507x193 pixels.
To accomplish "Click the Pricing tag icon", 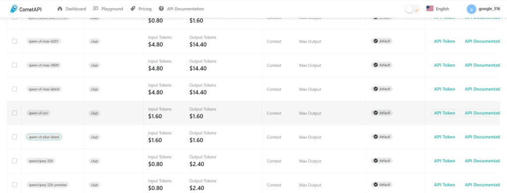I will click(133, 9).
